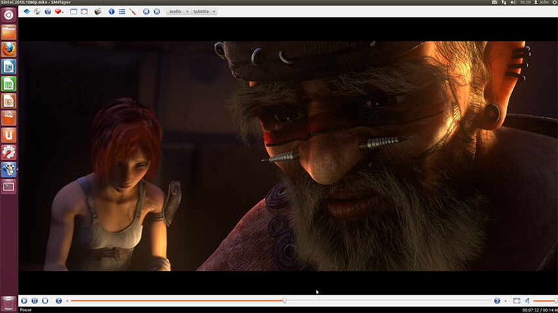Click the Play button in the control bar
Viewport: 558px width, 313px height.
pyautogui.click(x=24, y=301)
